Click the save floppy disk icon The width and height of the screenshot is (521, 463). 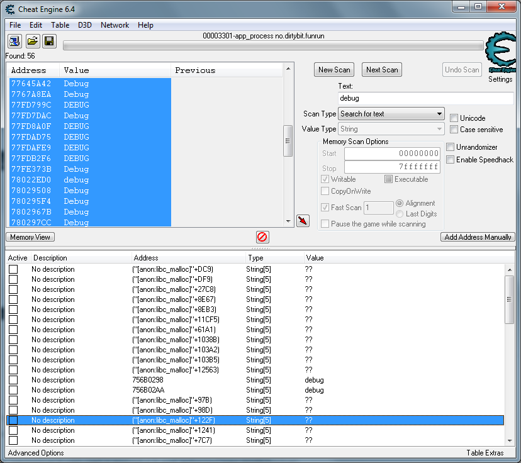click(x=49, y=41)
